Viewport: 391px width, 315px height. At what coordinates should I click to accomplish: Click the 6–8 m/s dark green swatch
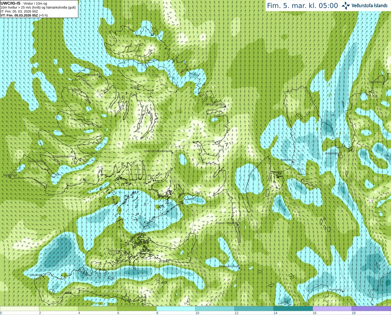coord(137,309)
